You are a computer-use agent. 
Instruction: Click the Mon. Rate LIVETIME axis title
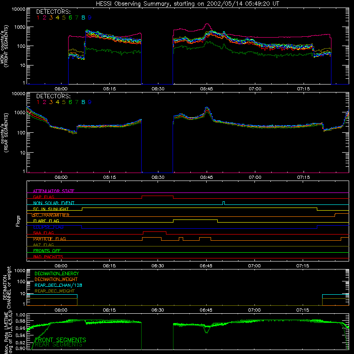[8, 333]
